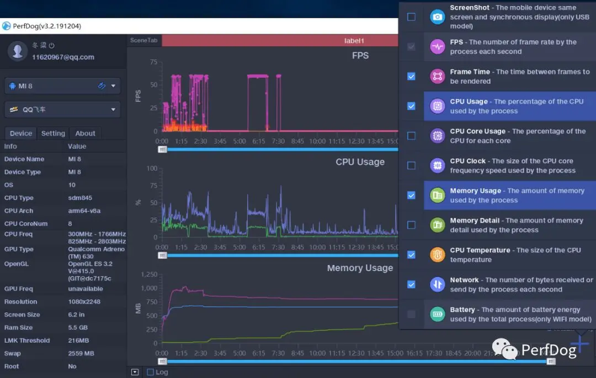596x378 pixels.
Task: Click the red label1 scene bar
Action: [280, 41]
